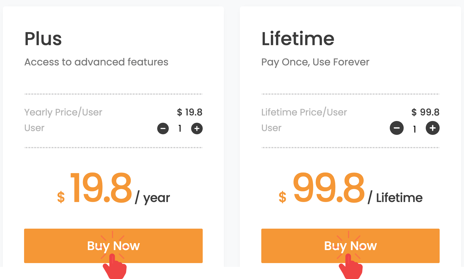Click the Pay Once, Use Forever tagline
The image size is (464, 279).
(x=315, y=62)
